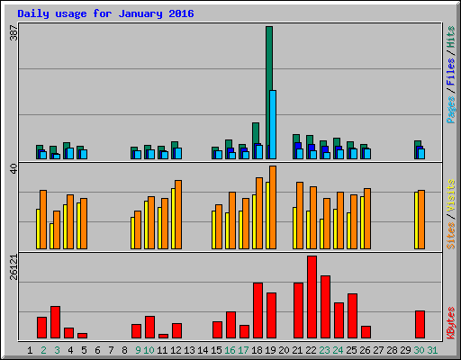Image resolution: width=461 pixels, height=360 pixels.
Task: Click the red KBytes bar for day 3
Action: [x=55, y=322]
